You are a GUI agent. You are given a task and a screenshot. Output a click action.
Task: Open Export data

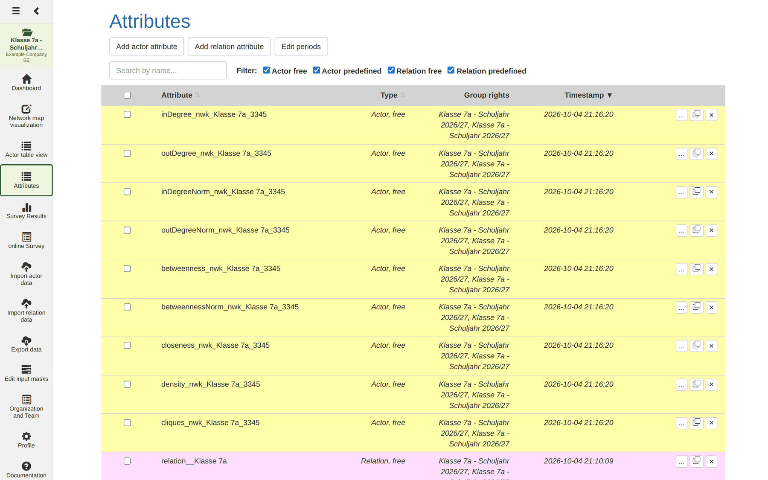(x=26, y=344)
